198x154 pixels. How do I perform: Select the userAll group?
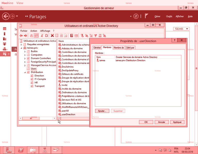click(65, 111)
